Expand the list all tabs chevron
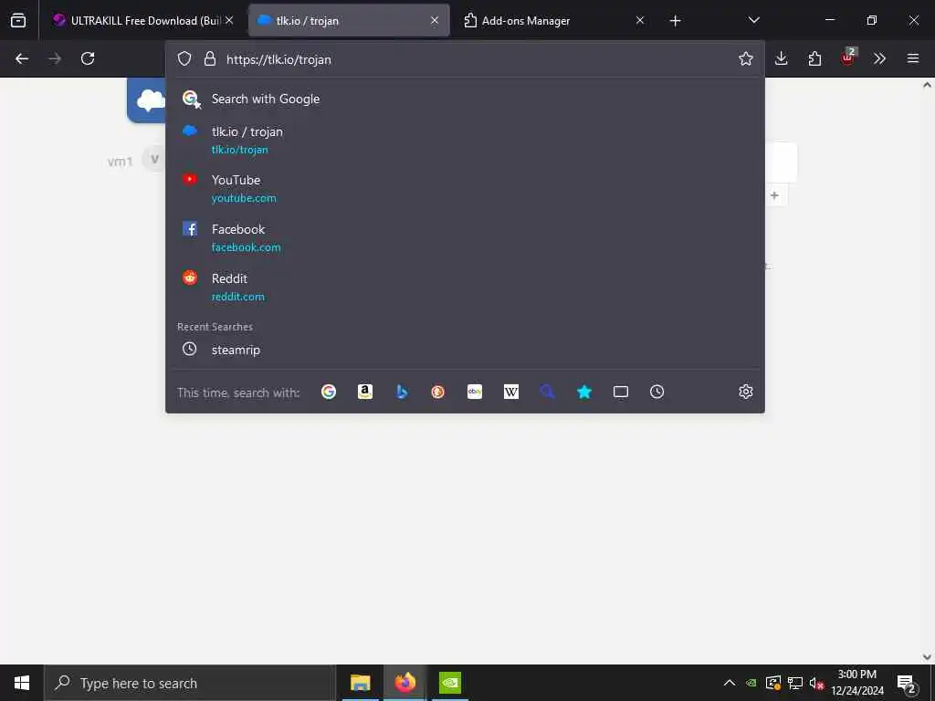 point(753,20)
